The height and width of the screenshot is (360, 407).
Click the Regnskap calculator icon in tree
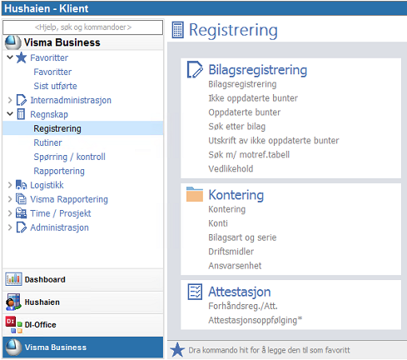tap(21, 114)
